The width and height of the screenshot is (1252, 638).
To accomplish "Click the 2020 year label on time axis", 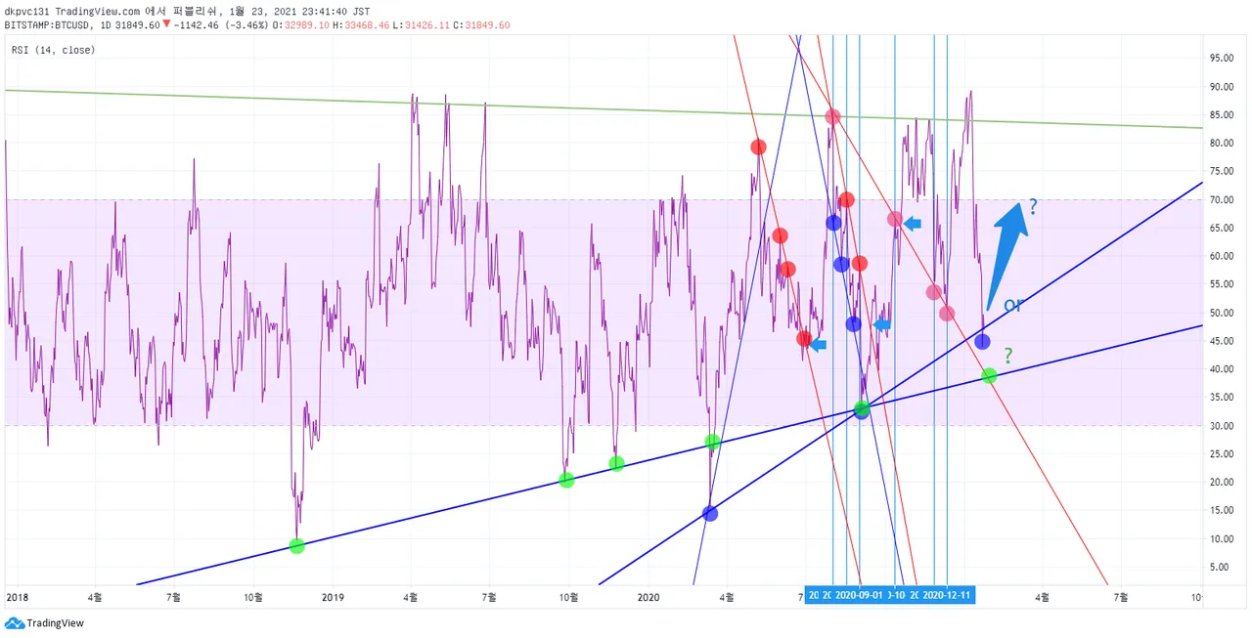I will [648, 595].
